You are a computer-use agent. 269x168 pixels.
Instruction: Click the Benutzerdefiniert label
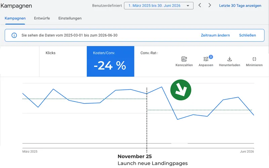click(x=107, y=6)
